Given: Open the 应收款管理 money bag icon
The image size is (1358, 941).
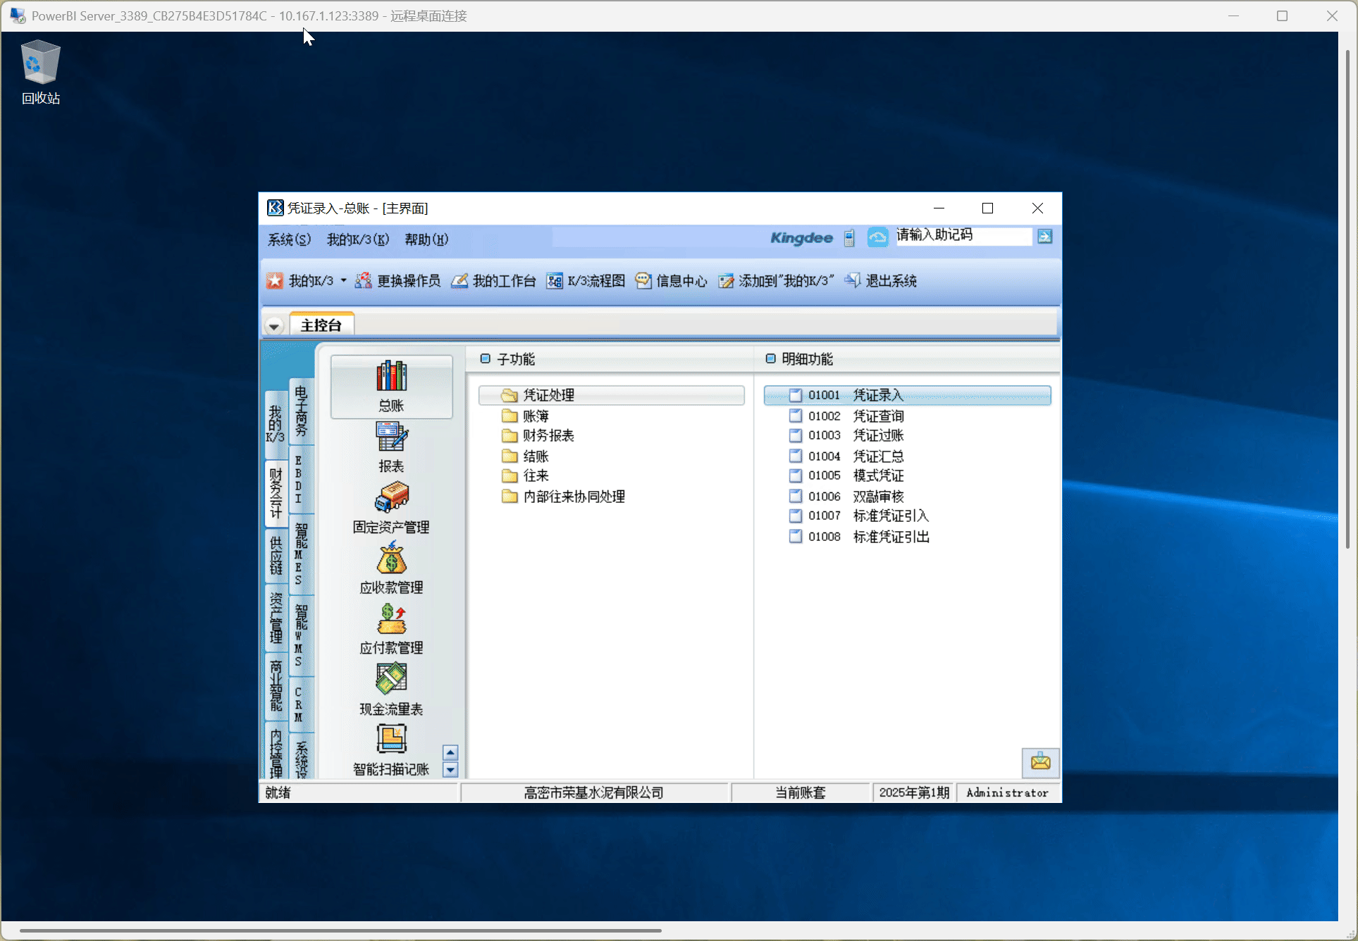Looking at the screenshot, I should click(391, 559).
